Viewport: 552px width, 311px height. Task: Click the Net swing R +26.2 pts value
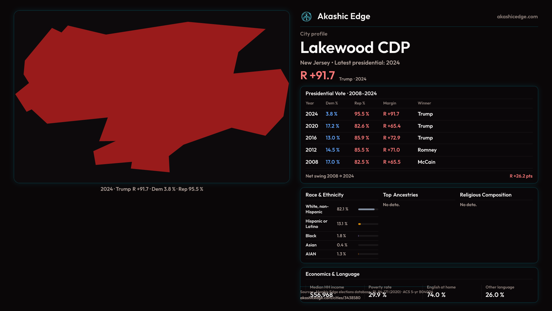coord(521,176)
